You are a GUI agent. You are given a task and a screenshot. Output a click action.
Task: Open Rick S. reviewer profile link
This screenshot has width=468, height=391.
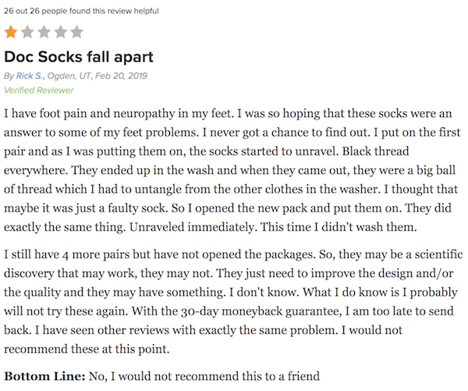pos(30,76)
